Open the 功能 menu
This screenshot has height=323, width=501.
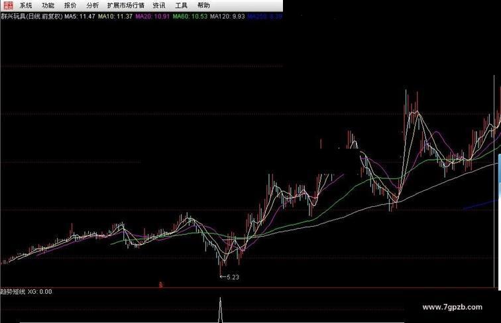click(x=48, y=5)
